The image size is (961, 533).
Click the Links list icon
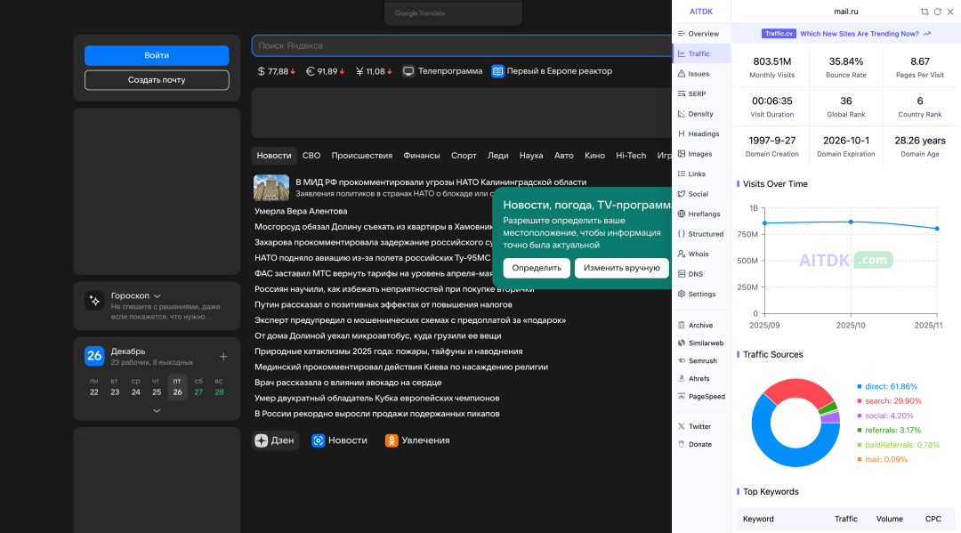coord(682,174)
